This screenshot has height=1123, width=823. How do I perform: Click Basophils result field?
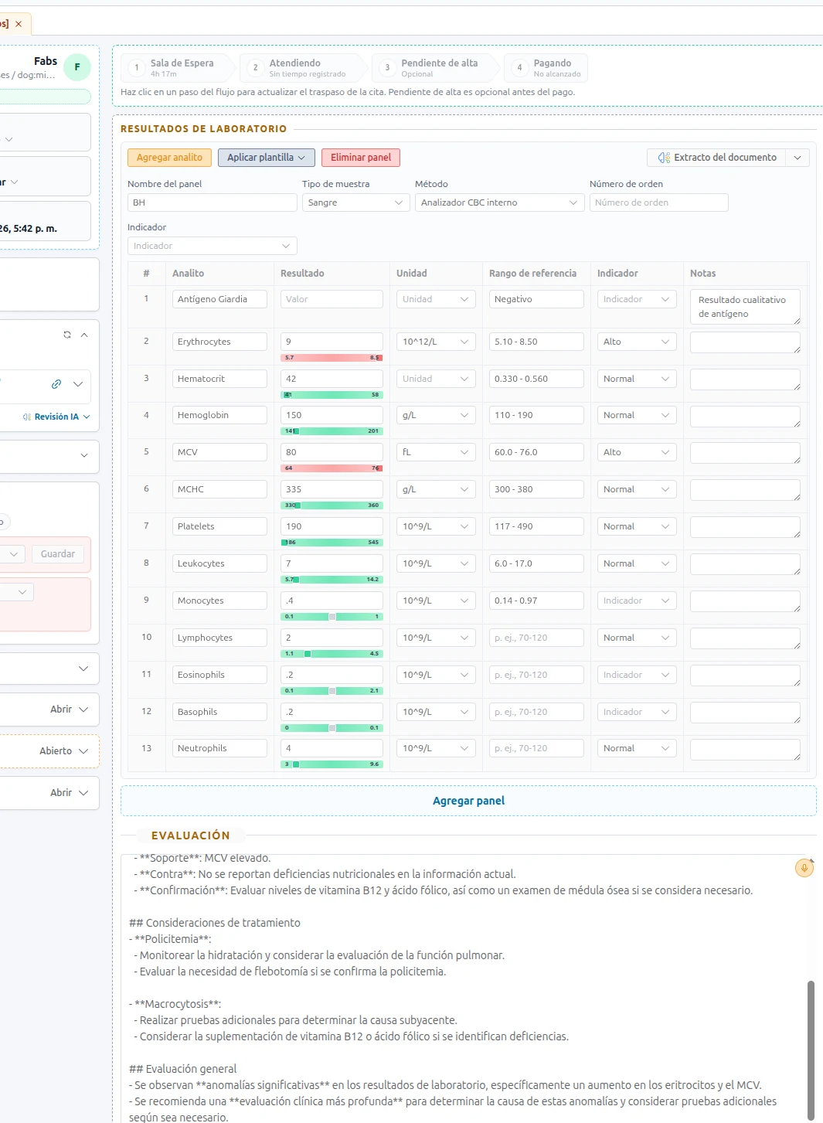tap(332, 712)
